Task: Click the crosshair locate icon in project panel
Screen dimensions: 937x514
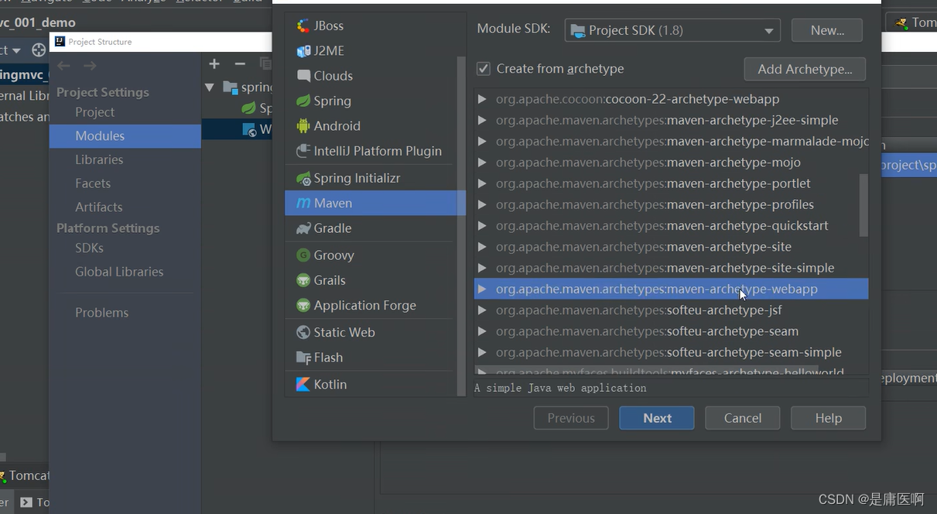Action: (x=39, y=50)
